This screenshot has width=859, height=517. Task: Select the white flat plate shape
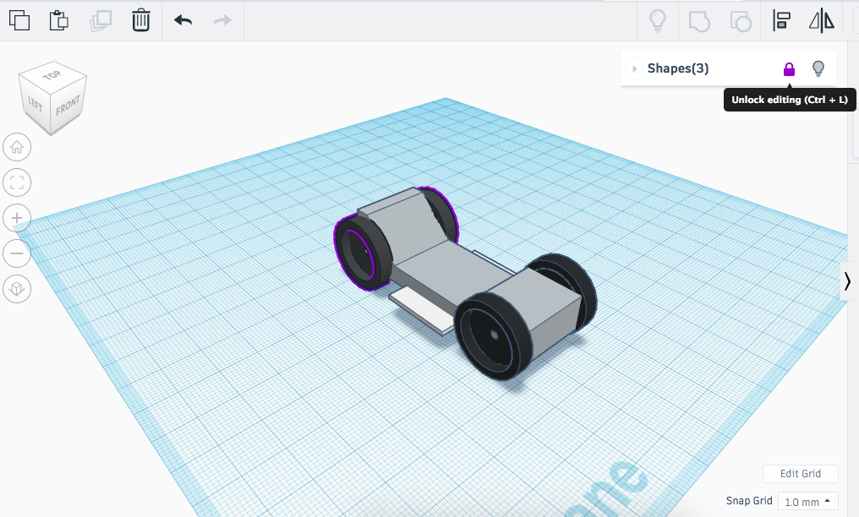tap(420, 310)
